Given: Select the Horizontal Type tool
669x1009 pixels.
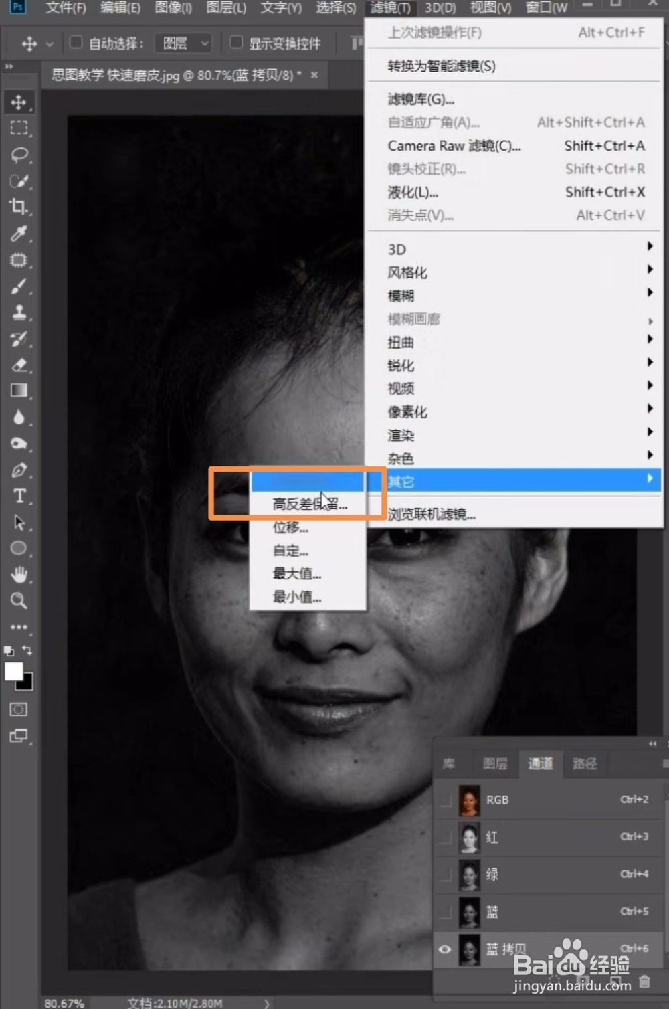Looking at the screenshot, I should tap(19, 496).
